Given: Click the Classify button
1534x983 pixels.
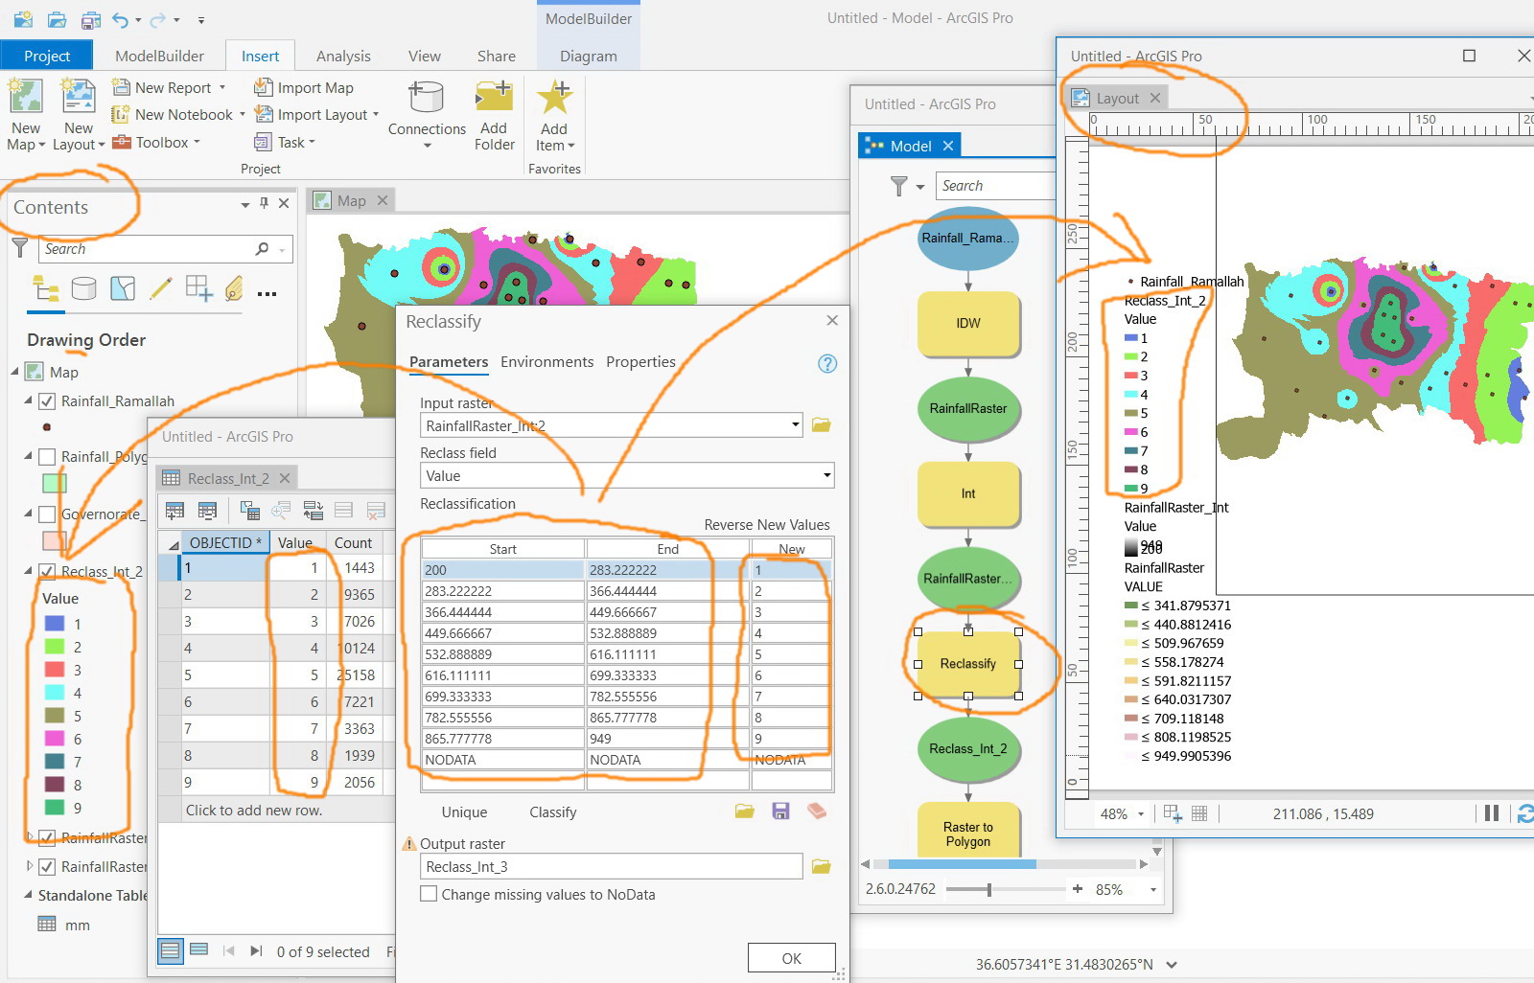Looking at the screenshot, I should pos(553,812).
